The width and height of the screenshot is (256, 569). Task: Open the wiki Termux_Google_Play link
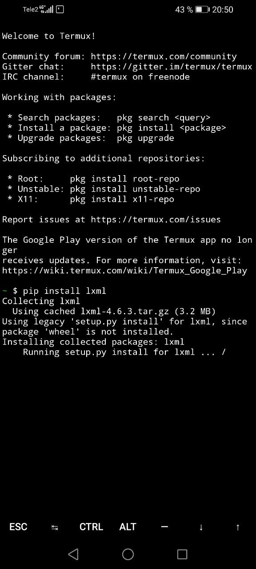point(124,271)
